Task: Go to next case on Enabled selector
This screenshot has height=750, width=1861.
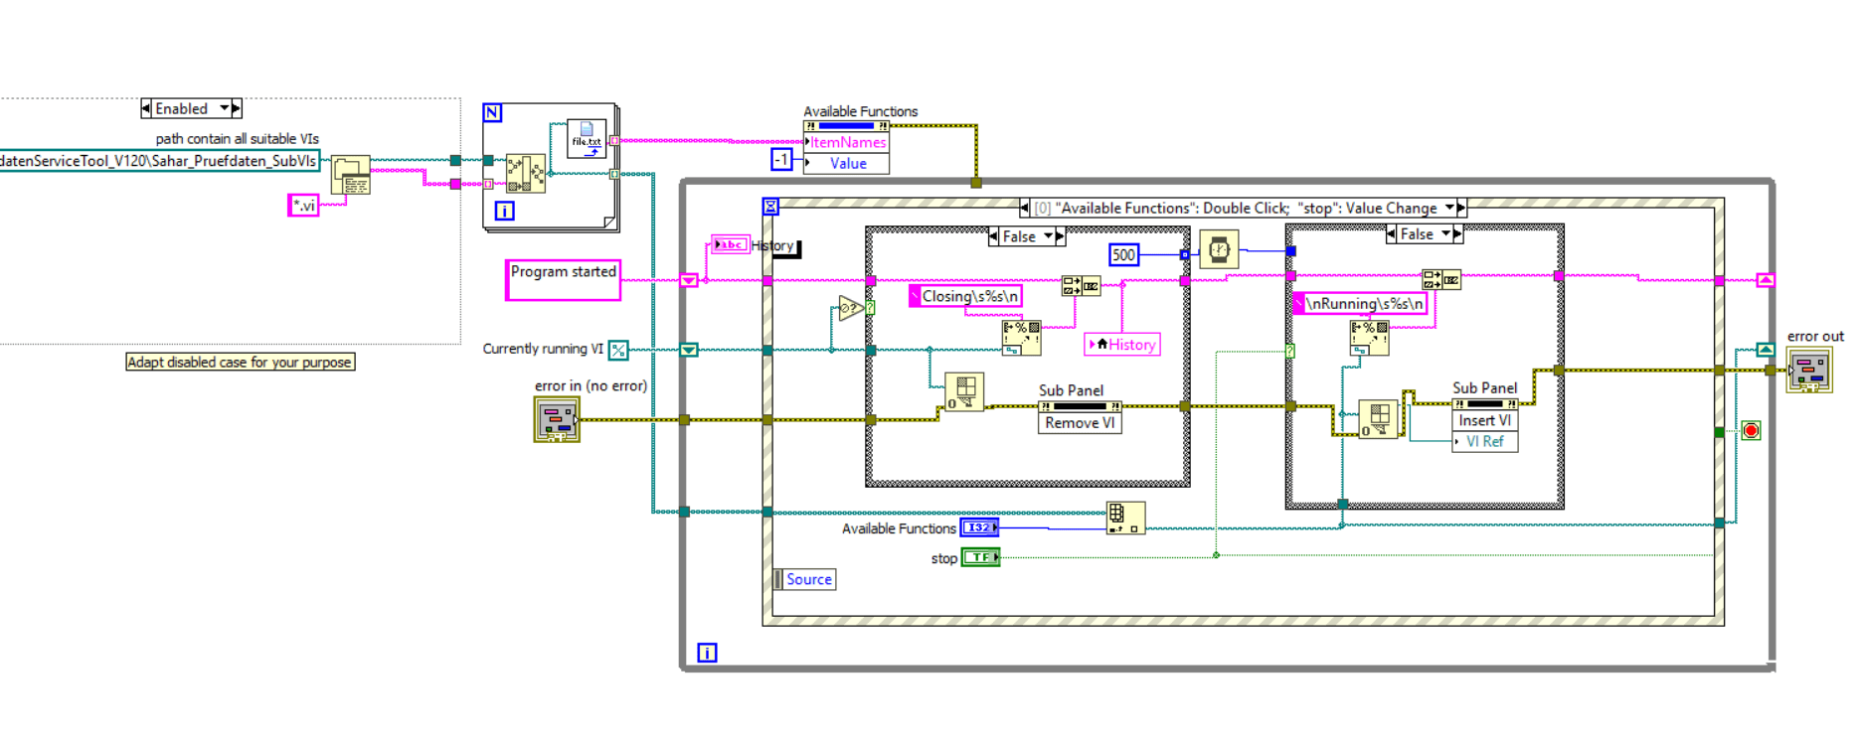Action: point(237,108)
